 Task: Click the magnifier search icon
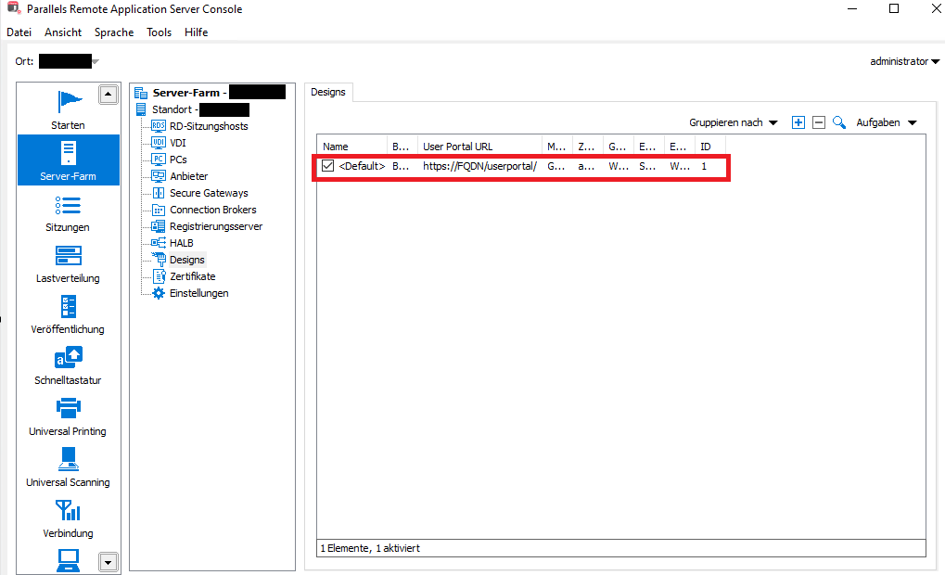point(839,122)
